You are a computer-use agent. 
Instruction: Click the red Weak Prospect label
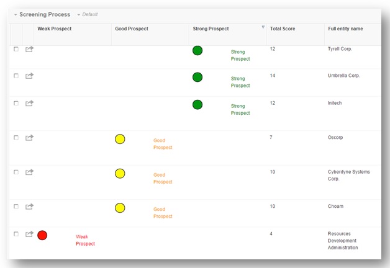[x=85, y=240]
